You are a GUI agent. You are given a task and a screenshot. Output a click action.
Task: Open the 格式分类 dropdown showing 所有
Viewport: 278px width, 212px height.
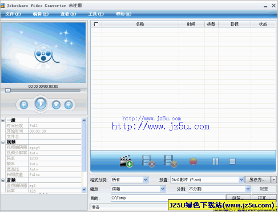(146, 180)
